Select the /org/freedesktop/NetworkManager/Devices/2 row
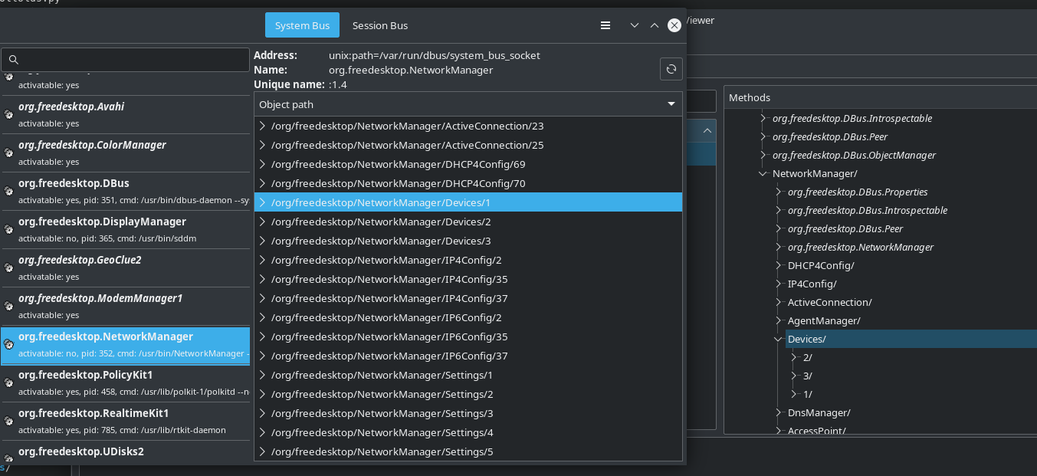The image size is (1037, 476). pos(468,222)
